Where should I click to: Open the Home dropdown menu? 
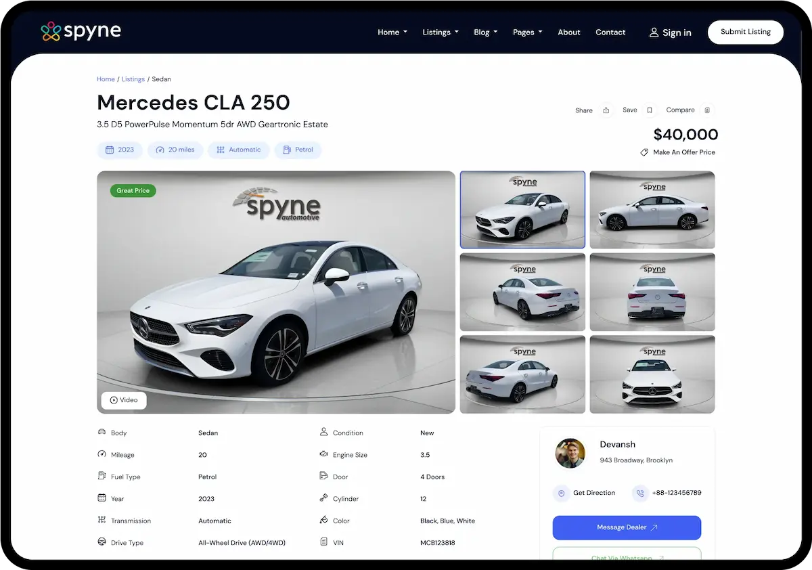[x=392, y=32]
